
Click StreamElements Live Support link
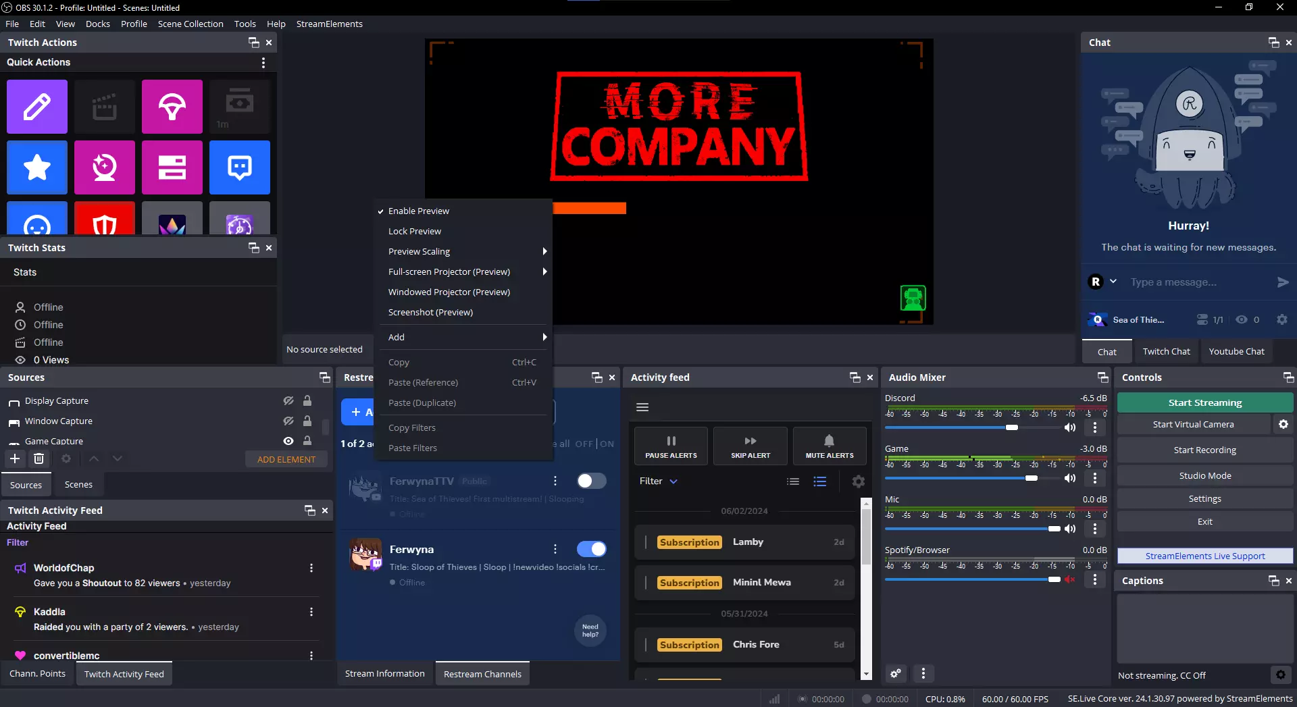1204,556
